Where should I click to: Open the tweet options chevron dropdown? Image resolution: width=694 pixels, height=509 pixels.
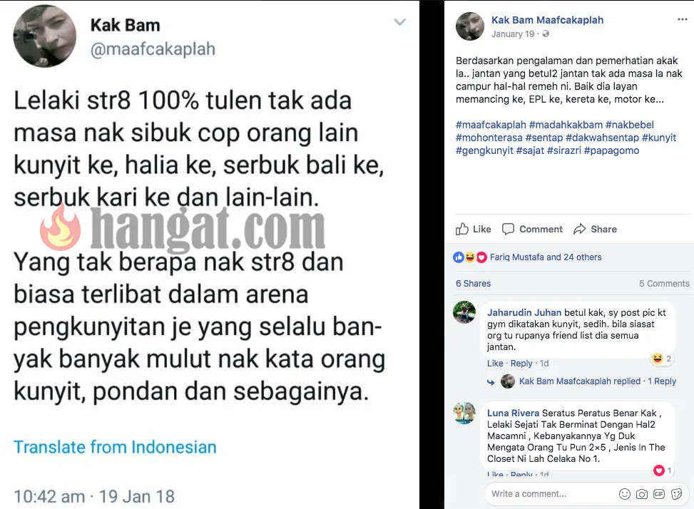pos(399,22)
